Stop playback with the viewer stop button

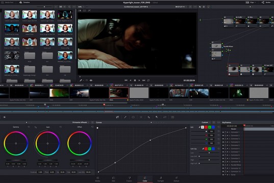[x=135, y=80]
